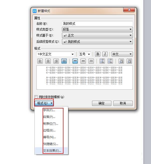The width and height of the screenshot is (151, 164).
Task: Toggle the Italic formatting button
Action: click(105, 54)
